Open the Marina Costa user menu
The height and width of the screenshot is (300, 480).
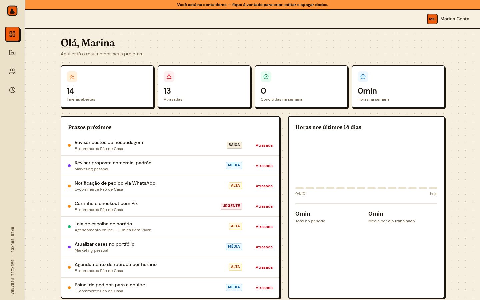(x=448, y=19)
